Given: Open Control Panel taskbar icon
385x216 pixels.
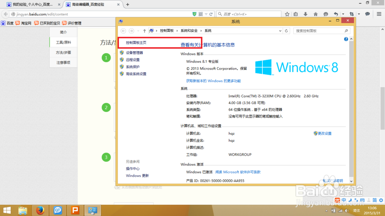Looking at the screenshot, I should pyautogui.click(x=92, y=210).
